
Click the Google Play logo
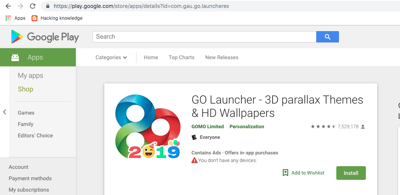pos(45,37)
